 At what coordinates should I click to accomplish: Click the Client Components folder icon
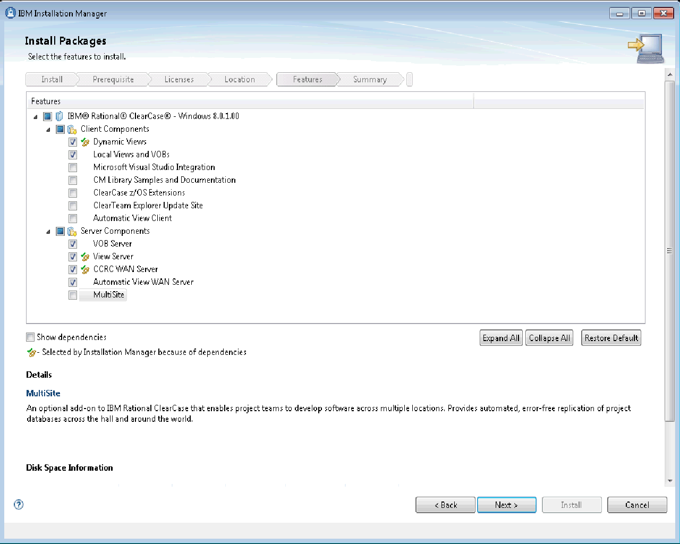[x=72, y=129]
